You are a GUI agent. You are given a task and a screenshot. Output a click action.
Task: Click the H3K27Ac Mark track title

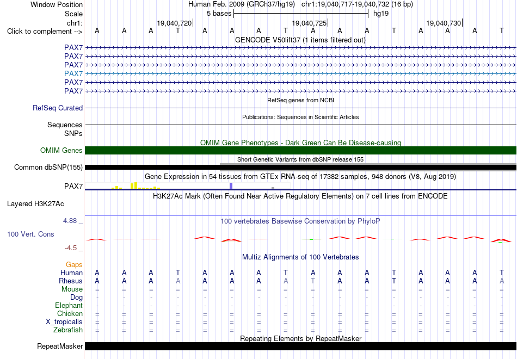point(300,196)
